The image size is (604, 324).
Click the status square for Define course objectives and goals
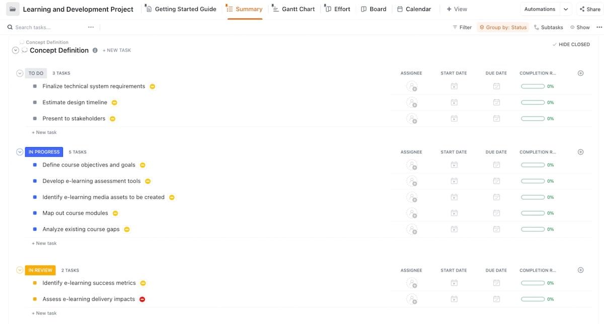35,165
